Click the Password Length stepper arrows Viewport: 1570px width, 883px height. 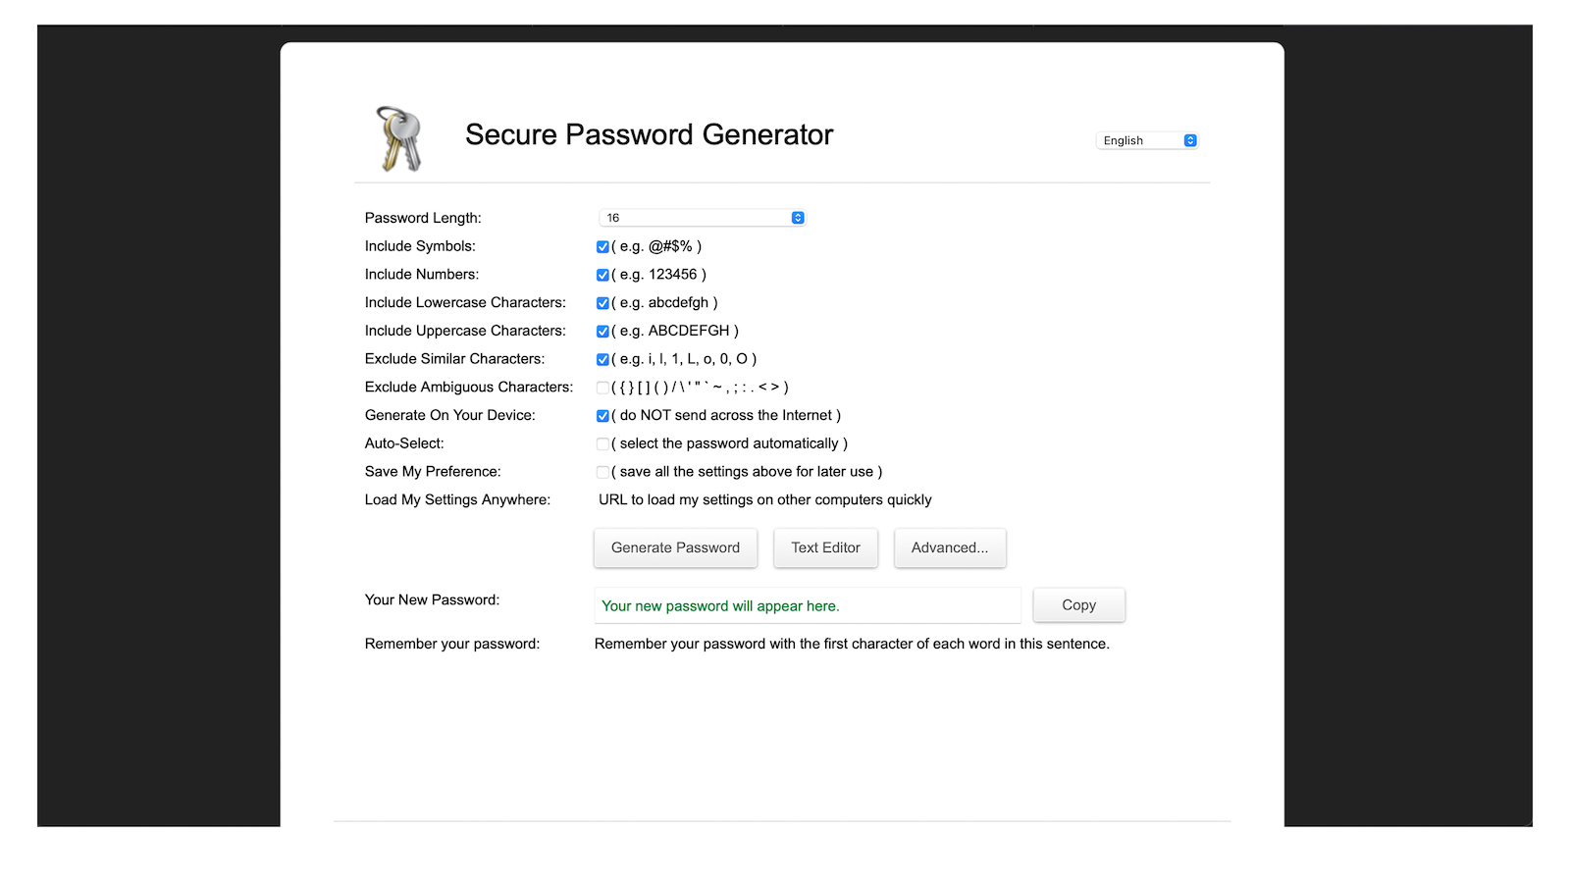(x=797, y=217)
